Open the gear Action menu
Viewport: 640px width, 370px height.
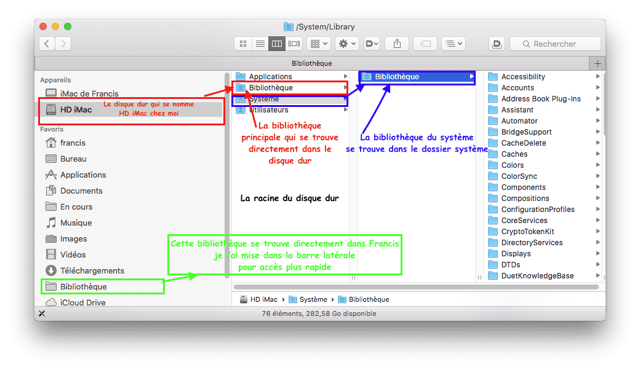[x=347, y=44]
